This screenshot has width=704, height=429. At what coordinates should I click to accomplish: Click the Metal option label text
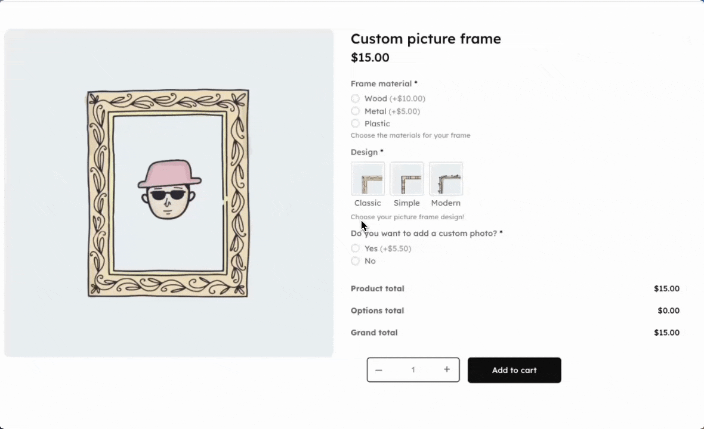[375, 111]
